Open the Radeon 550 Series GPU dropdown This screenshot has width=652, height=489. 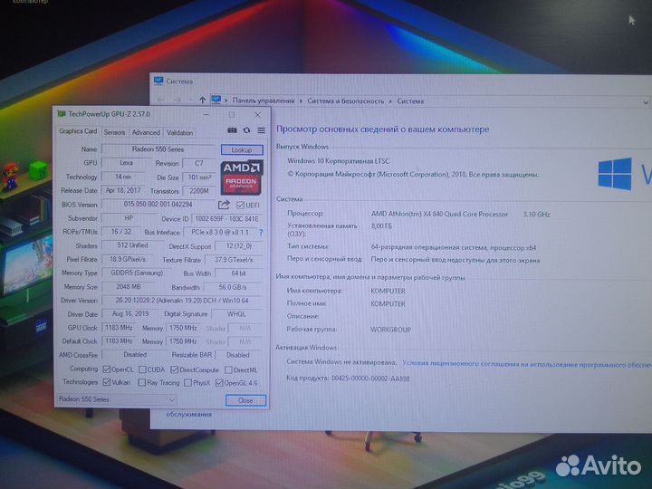point(116,399)
